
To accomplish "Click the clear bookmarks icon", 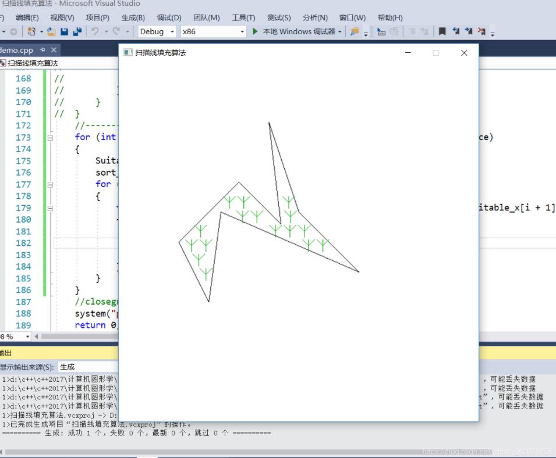I will pyautogui.click(x=482, y=31).
